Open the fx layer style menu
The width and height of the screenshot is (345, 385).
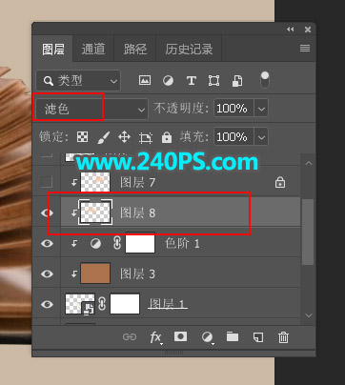coord(155,337)
